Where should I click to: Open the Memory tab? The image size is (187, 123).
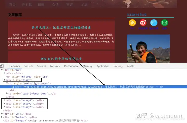click(88, 66)
